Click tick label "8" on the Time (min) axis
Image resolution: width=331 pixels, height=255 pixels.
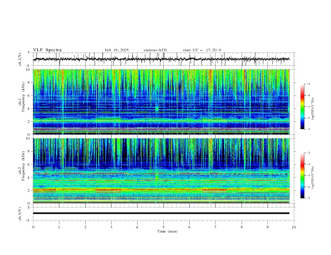pos(242,227)
